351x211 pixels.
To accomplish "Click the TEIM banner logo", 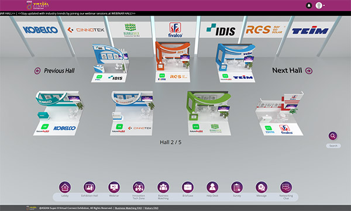I will click(310, 30).
